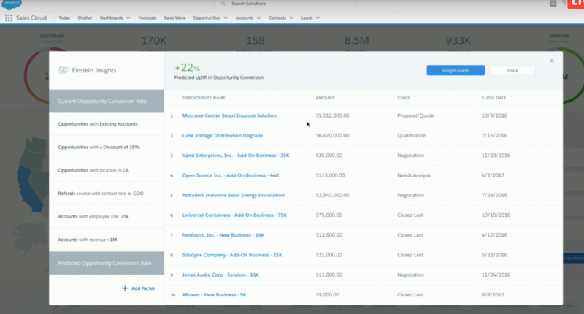
Task: Open Silodyne Company Add-On Business 21K
Action: 232,255
